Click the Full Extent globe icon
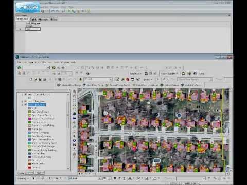The height and width of the screenshot is (185, 247). pos(74,114)
